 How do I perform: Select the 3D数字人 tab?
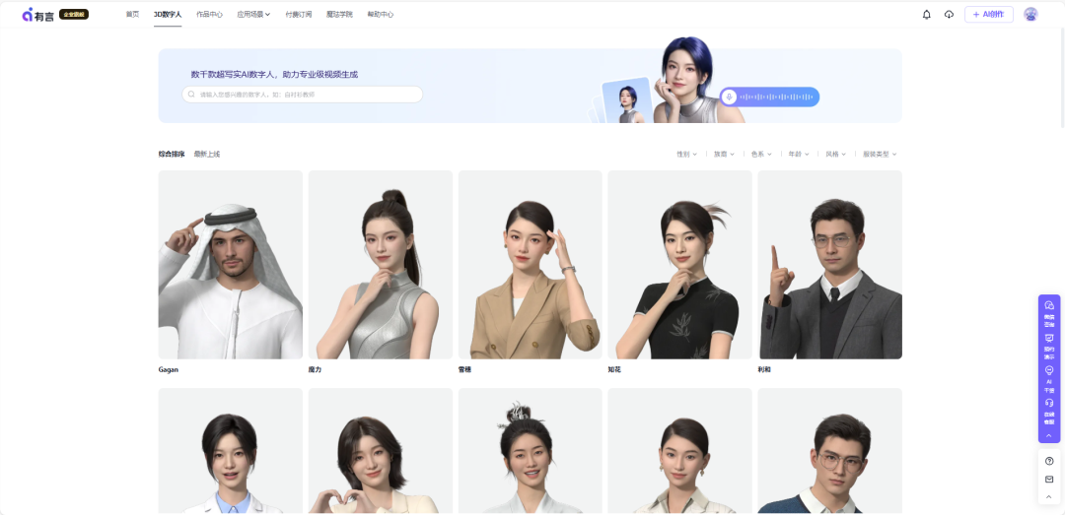(168, 14)
